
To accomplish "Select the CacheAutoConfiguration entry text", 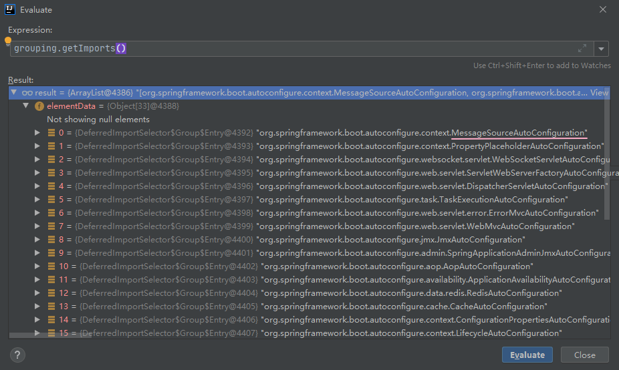I will click(x=404, y=307).
